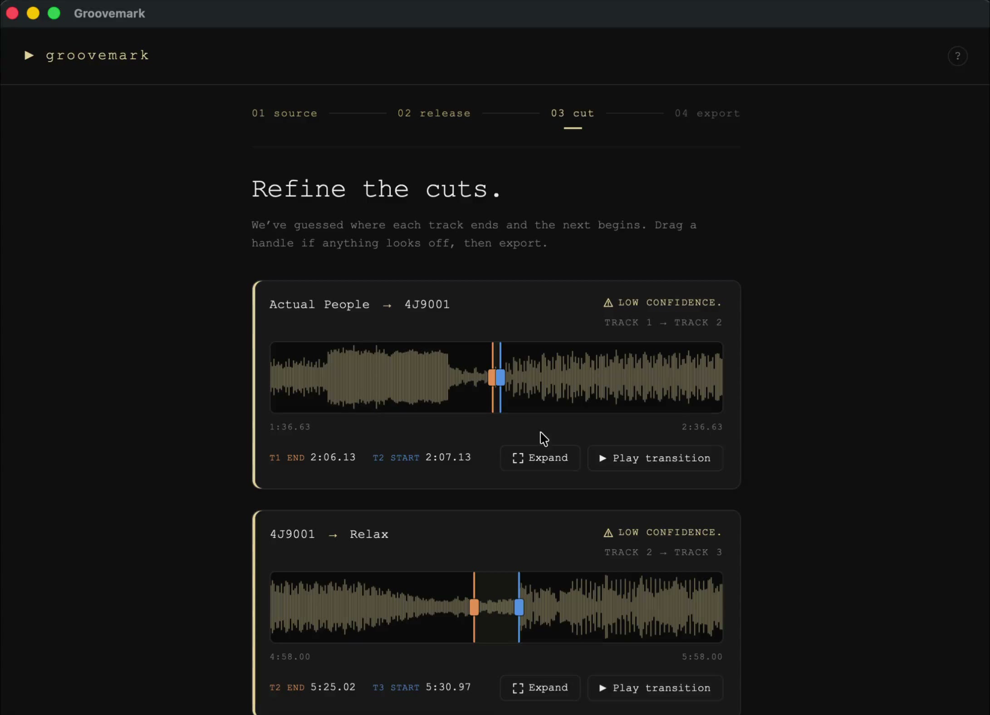The height and width of the screenshot is (715, 990).
Task: Grab the blue T2 START handle
Action: click(500, 377)
